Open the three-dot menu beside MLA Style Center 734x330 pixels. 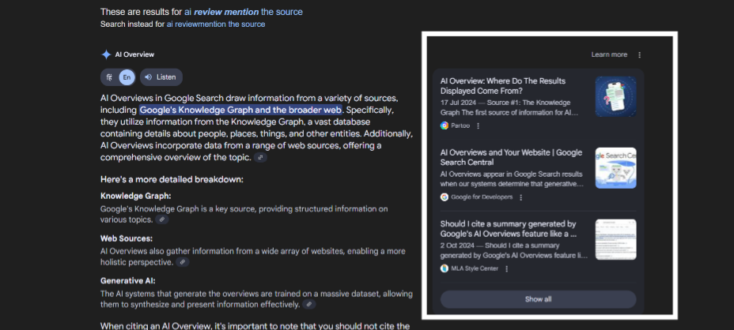[506, 268]
